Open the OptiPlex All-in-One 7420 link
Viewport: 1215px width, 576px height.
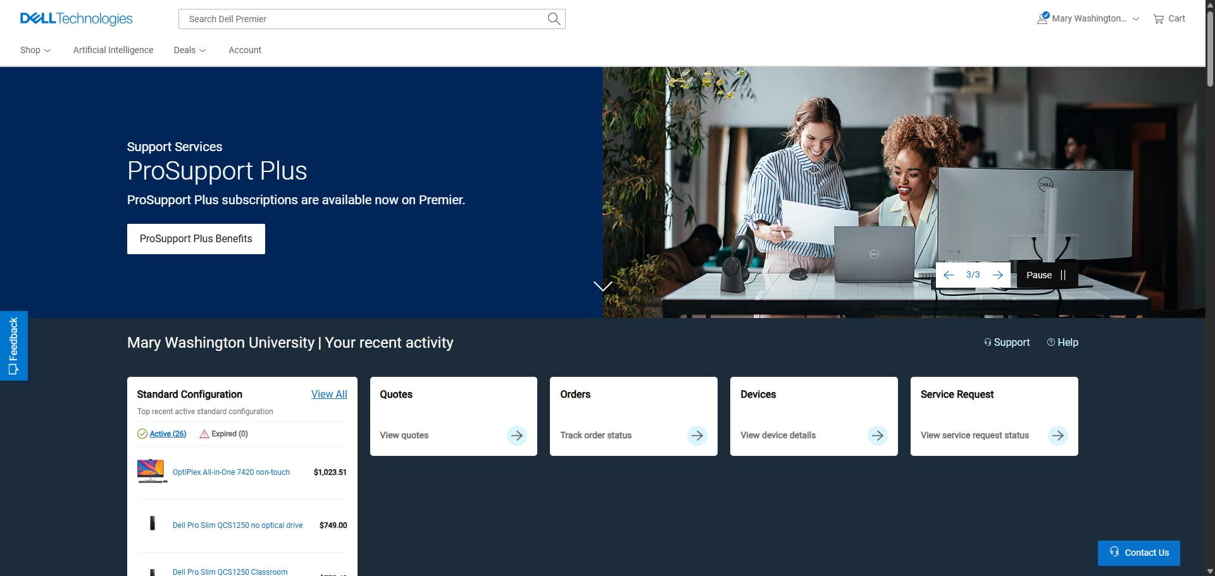point(231,472)
